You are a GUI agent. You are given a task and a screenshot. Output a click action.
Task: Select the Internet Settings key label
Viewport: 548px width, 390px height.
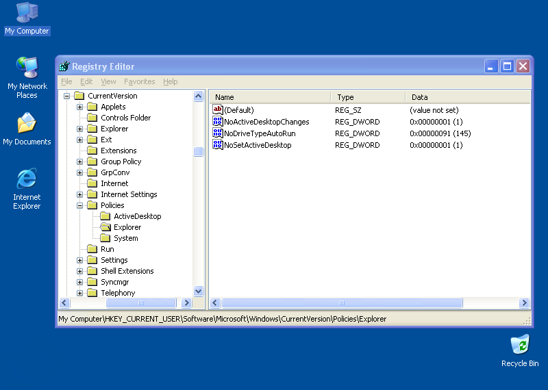pyautogui.click(x=129, y=194)
